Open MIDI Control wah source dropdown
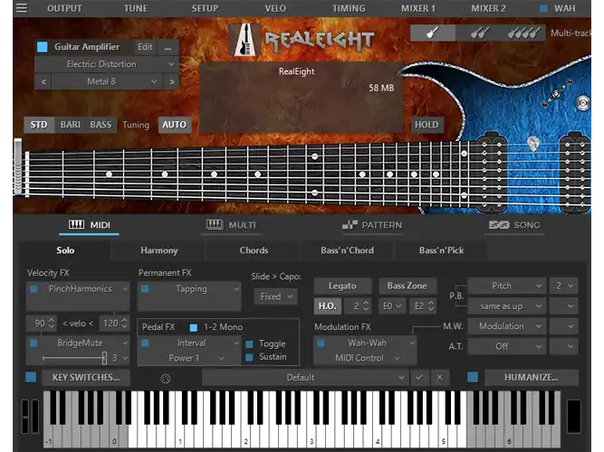 point(365,358)
